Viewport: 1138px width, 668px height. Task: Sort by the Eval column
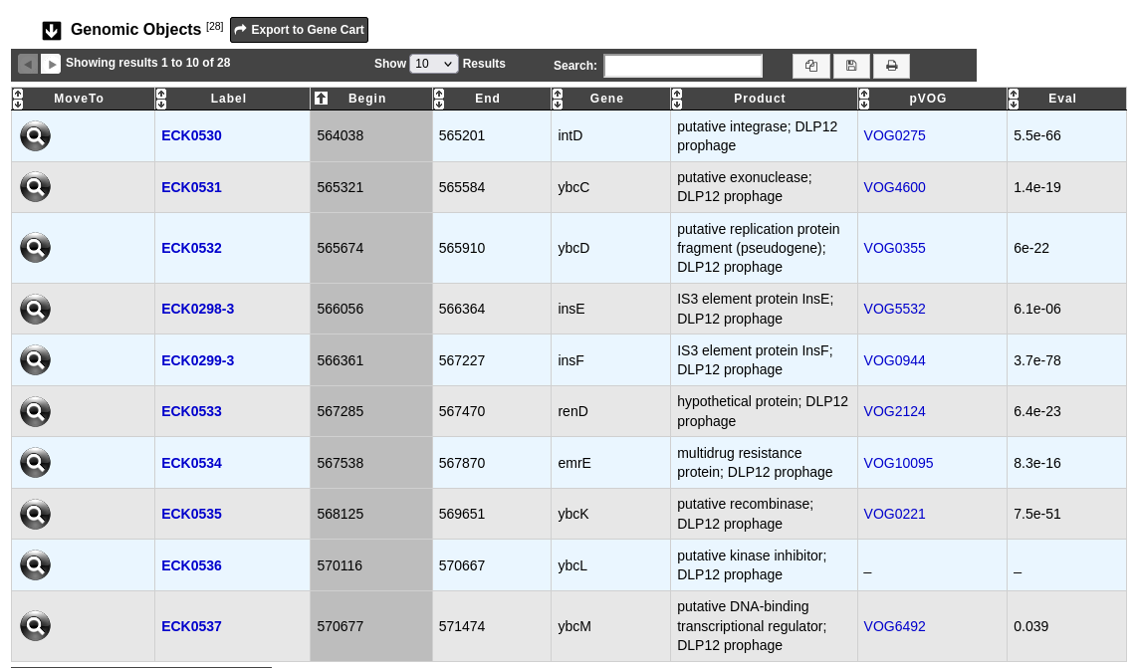(x=1066, y=99)
